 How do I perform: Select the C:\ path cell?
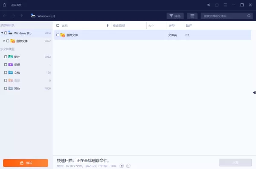pyautogui.click(x=187, y=35)
